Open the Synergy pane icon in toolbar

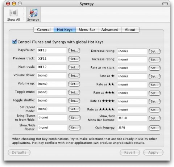click(33, 15)
